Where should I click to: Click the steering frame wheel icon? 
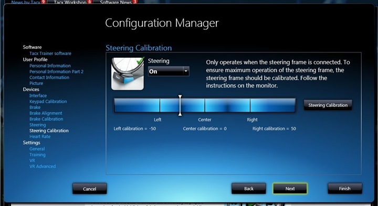(x=128, y=74)
